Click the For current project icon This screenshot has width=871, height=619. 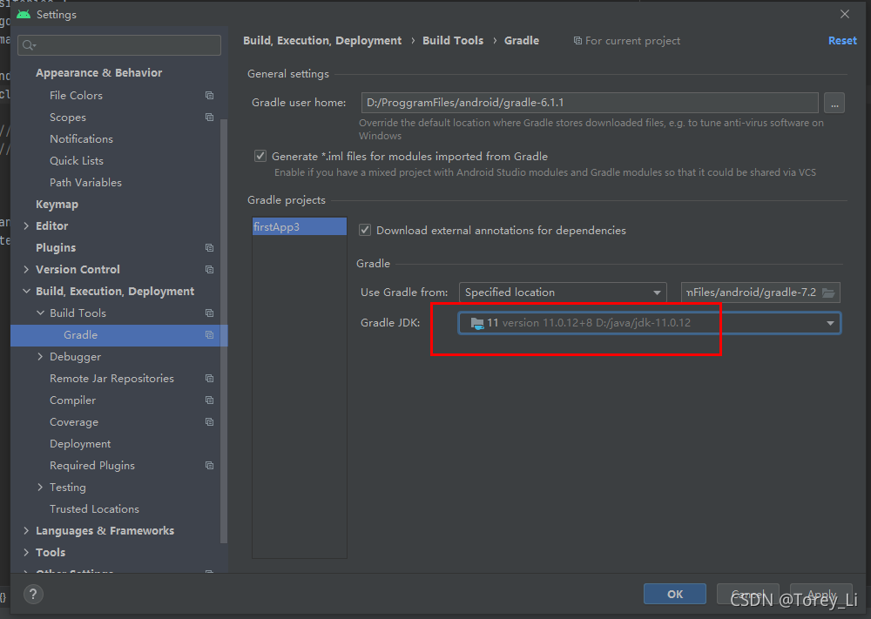point(577,41)
